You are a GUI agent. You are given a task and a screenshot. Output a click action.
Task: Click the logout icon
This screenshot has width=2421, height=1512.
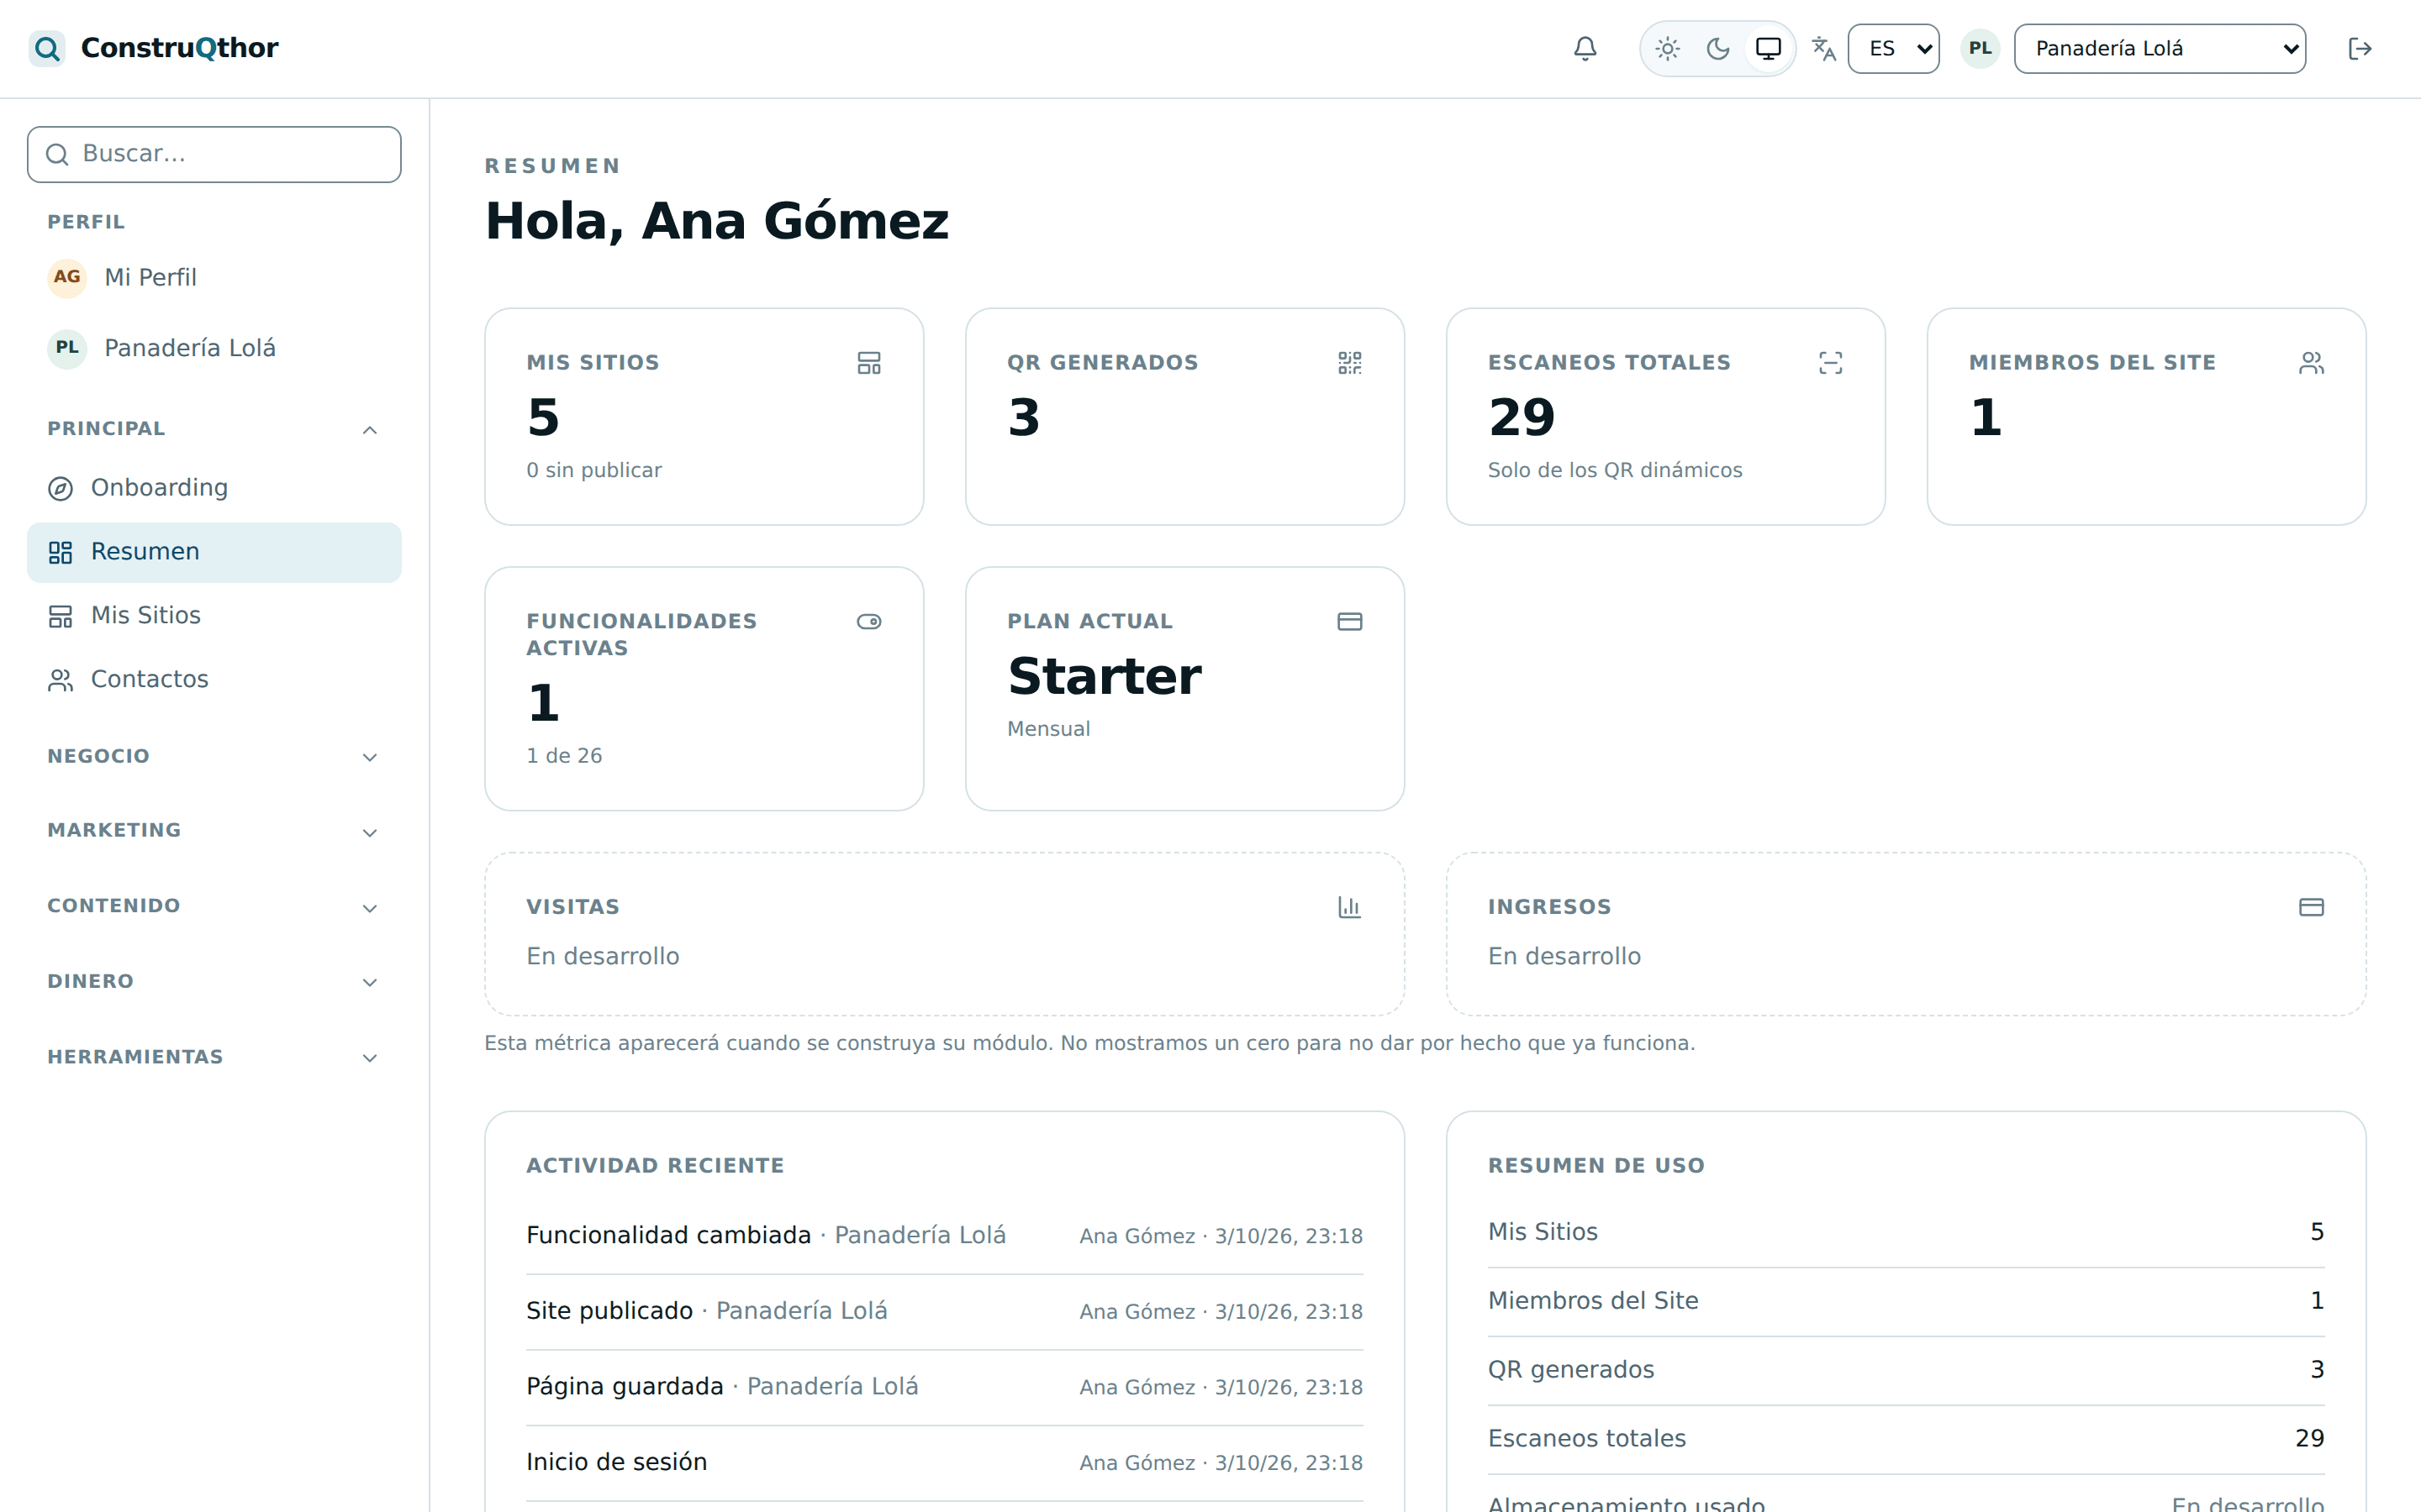2360,48
